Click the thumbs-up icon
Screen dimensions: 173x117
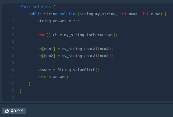click(x=7, y=111)
